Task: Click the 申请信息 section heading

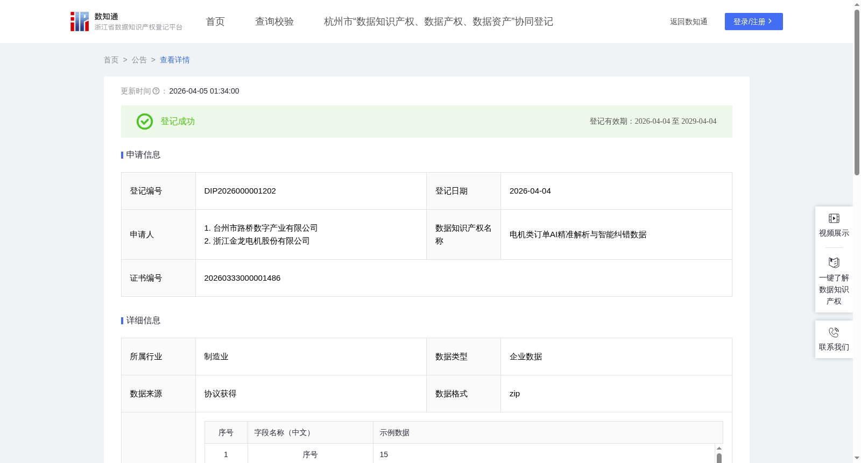Action: pos(143,155)
